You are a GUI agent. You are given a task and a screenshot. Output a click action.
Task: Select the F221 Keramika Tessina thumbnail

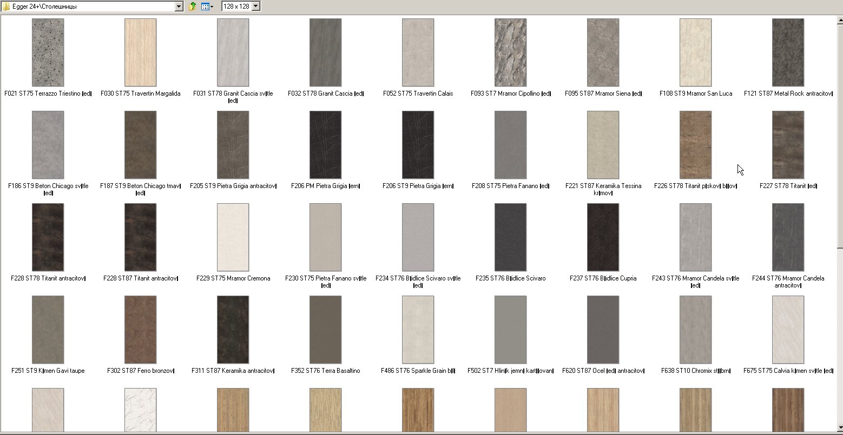click(x=603, y=145)
